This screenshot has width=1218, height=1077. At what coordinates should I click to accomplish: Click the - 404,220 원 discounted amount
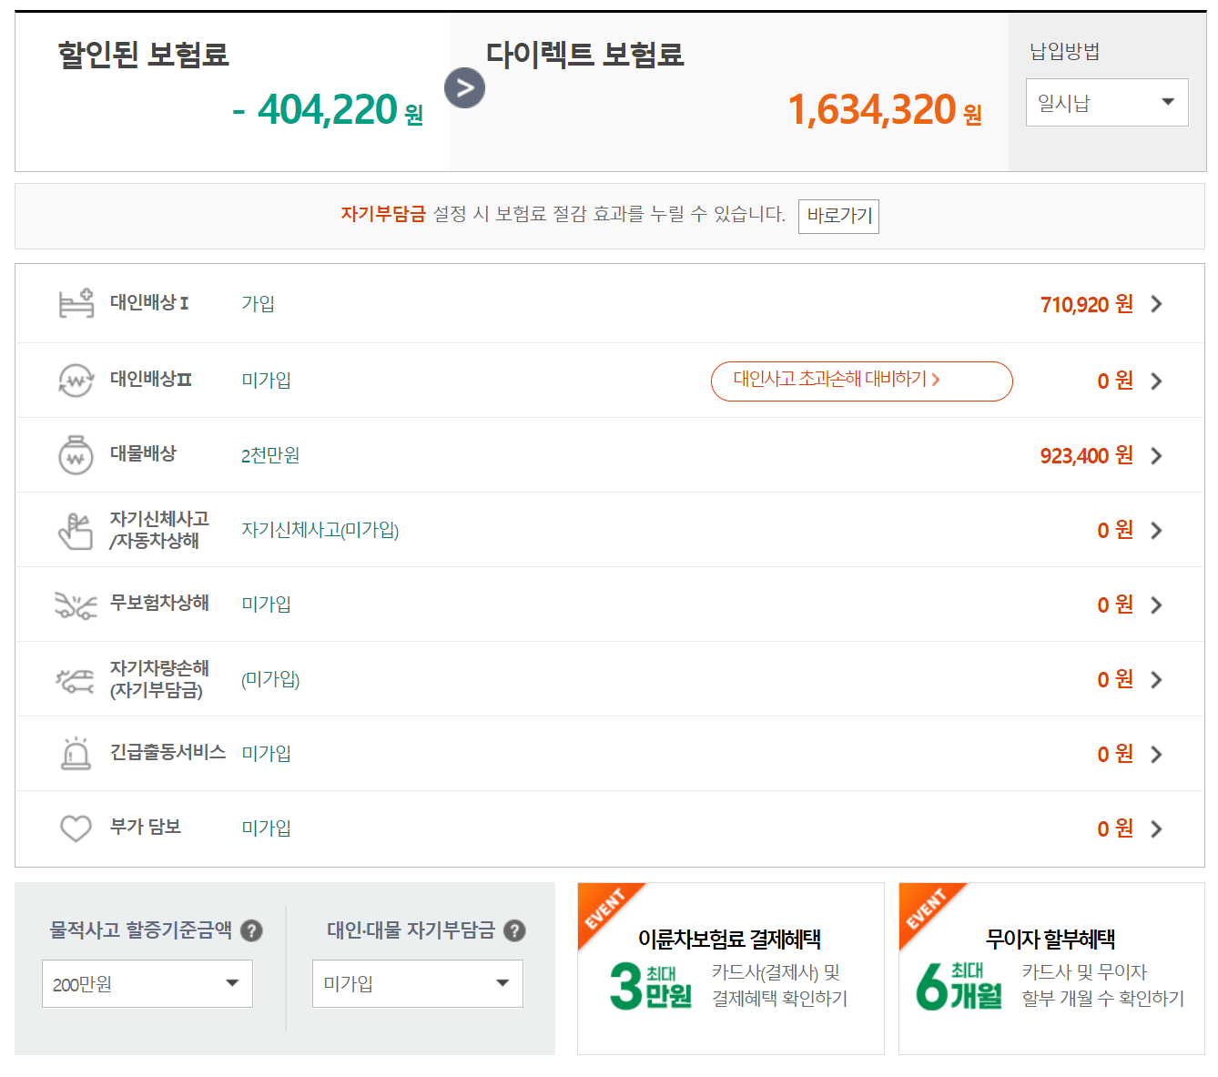328,110
